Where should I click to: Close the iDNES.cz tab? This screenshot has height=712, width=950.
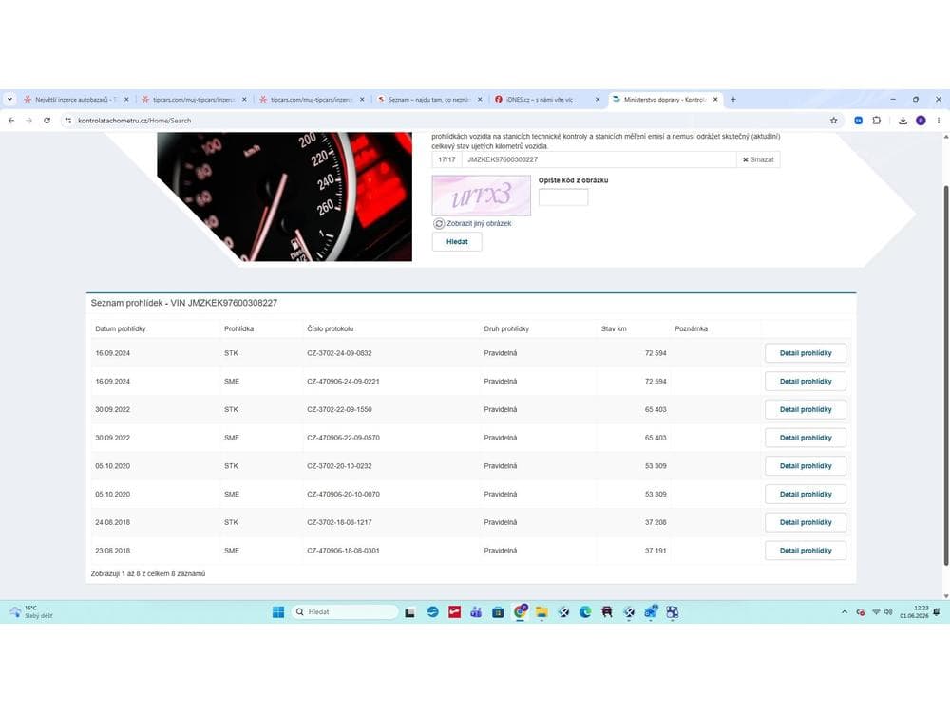coord(598,100)
